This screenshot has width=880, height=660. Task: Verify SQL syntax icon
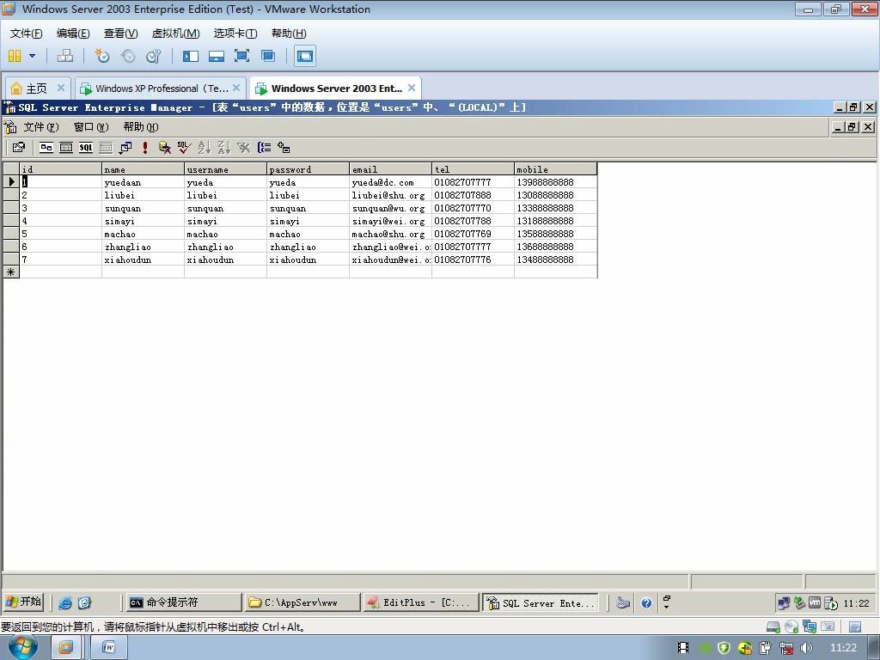pos(184,148)
